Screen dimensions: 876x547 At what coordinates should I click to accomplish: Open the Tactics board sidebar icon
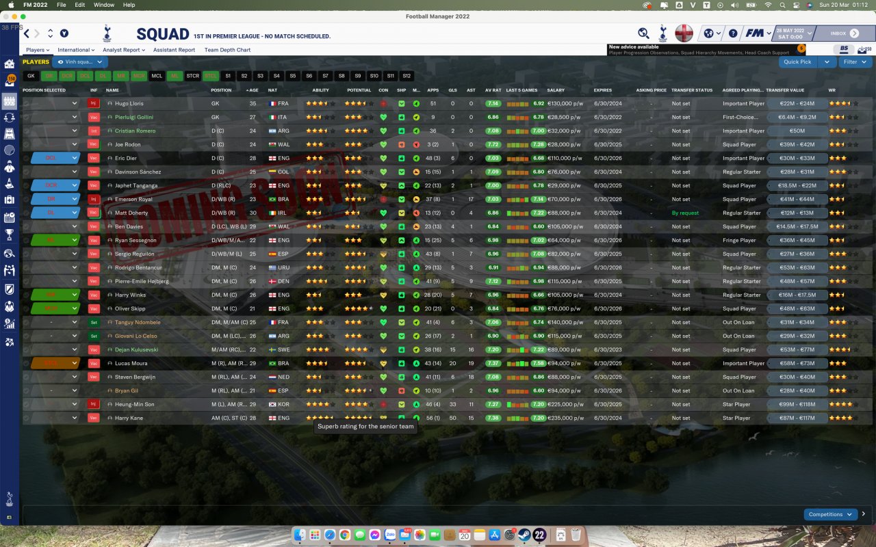[x=10, y=133]
